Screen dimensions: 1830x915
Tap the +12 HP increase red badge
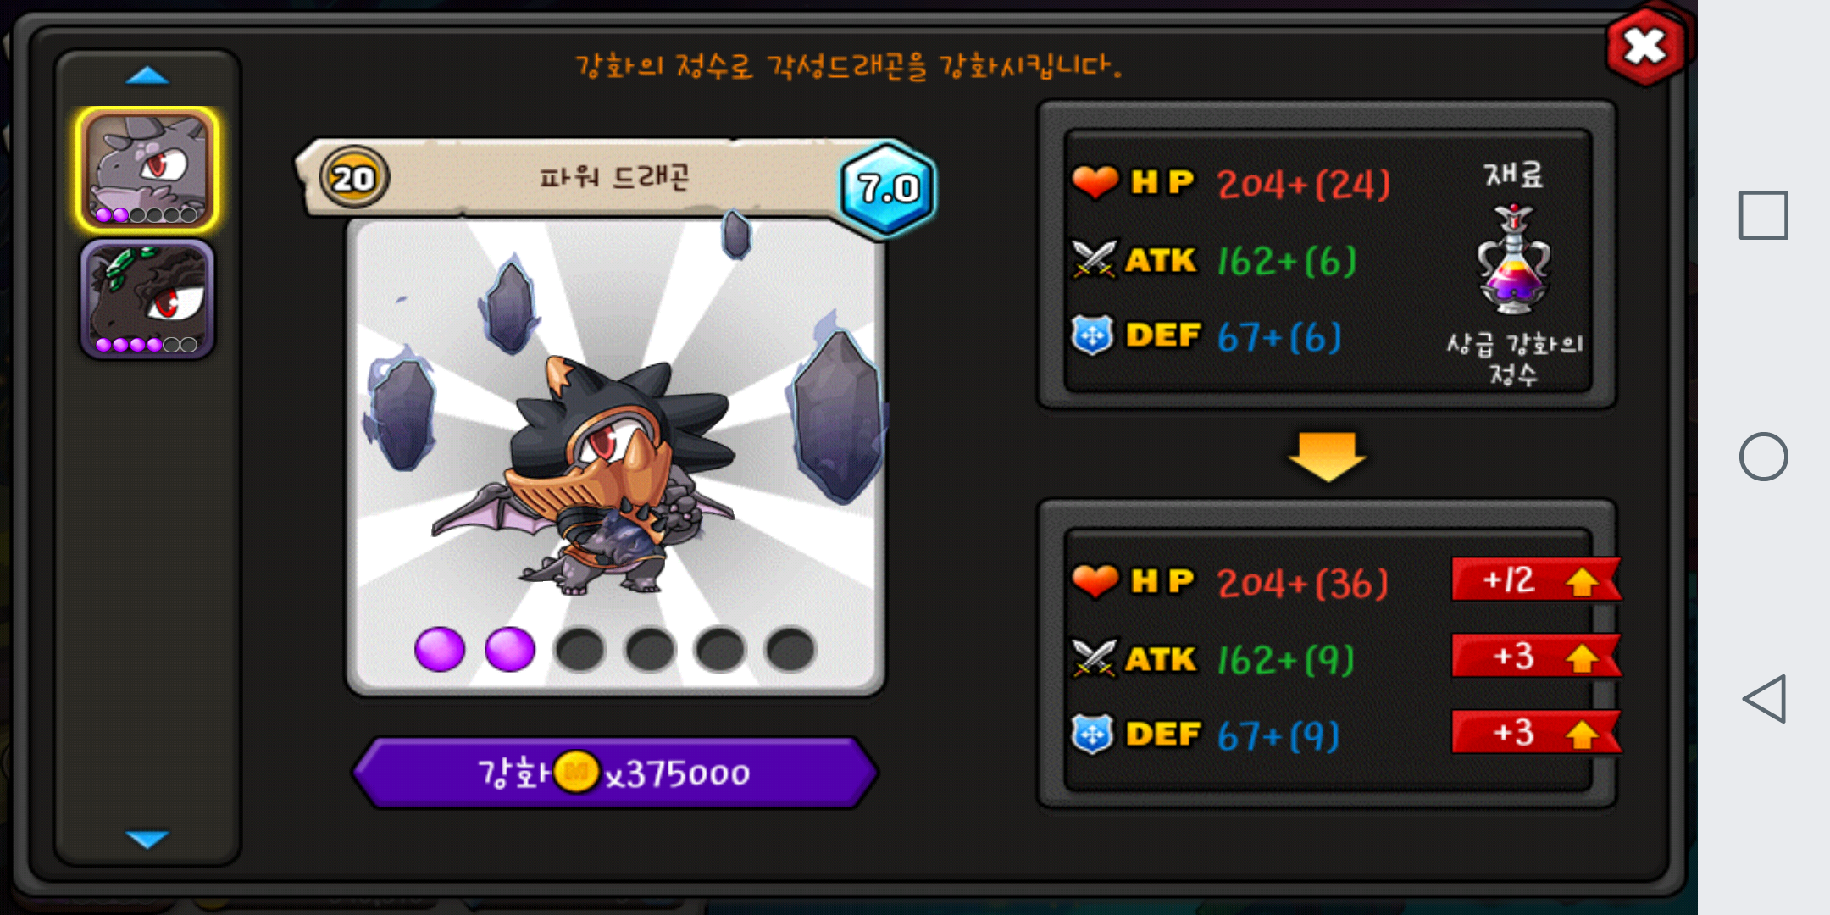click(1536, 580)
